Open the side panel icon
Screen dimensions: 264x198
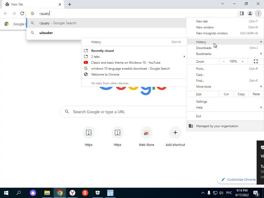[242, 13]
